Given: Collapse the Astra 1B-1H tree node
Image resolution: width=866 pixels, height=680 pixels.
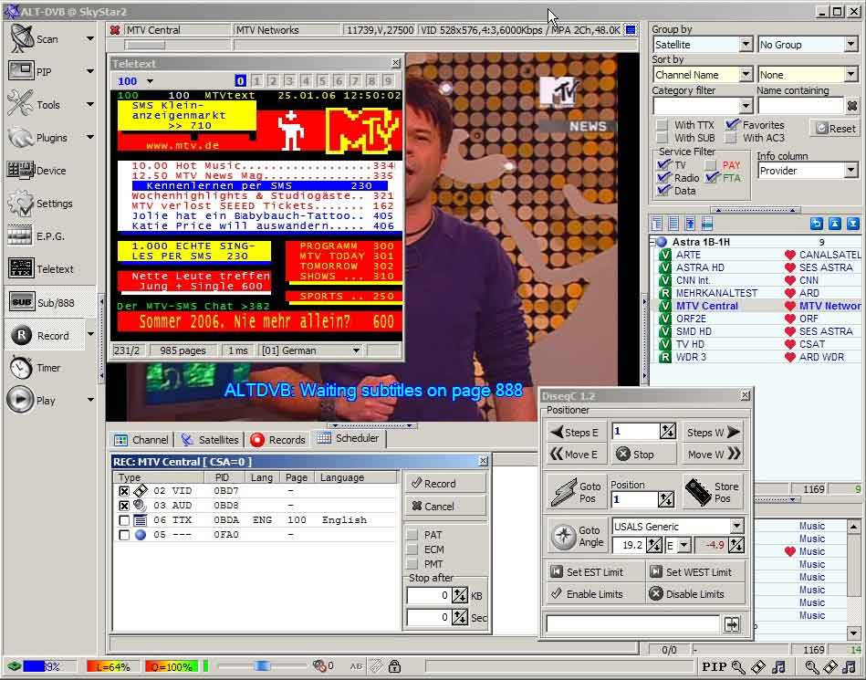Looking at the screenshot, I should pos(652,242).
